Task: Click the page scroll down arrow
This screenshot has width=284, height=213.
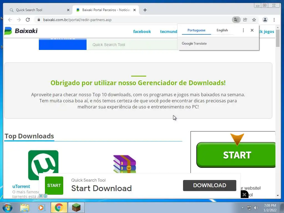Action: point(278,196)
